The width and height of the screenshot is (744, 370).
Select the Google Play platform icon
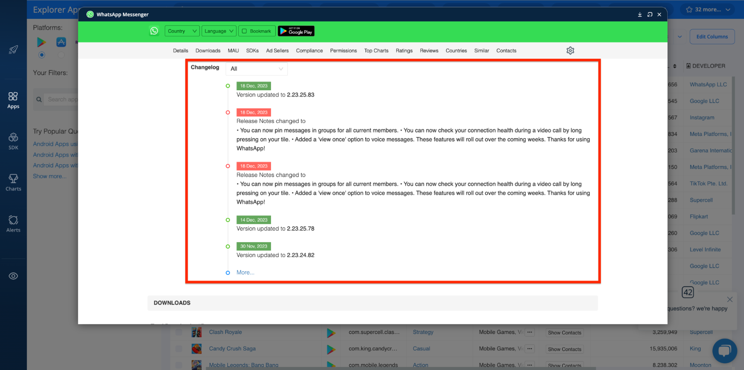click(x=41, y=42)
